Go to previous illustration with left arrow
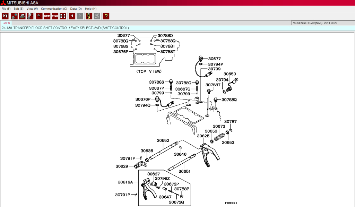Screen dimensions: 355x207 click(x=72, y=16)
